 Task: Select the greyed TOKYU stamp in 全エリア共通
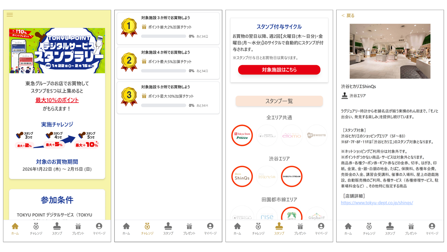pyautogui.click(x=267, y=135)
